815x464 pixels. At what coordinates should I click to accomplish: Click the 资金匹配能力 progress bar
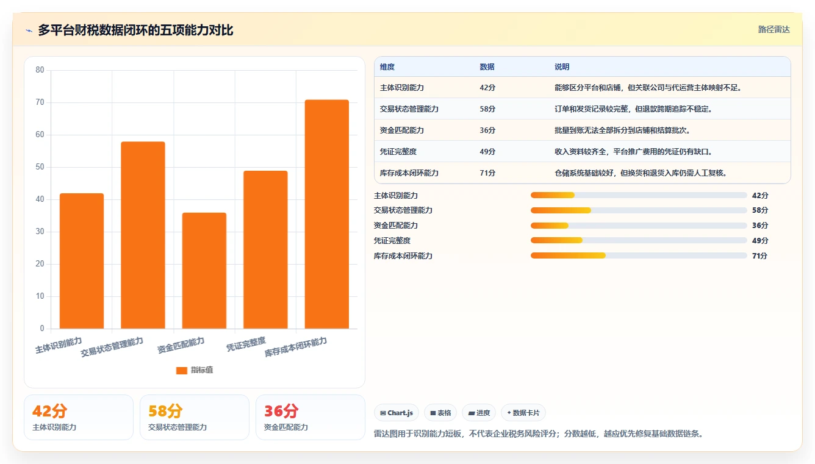coord(639,226)
